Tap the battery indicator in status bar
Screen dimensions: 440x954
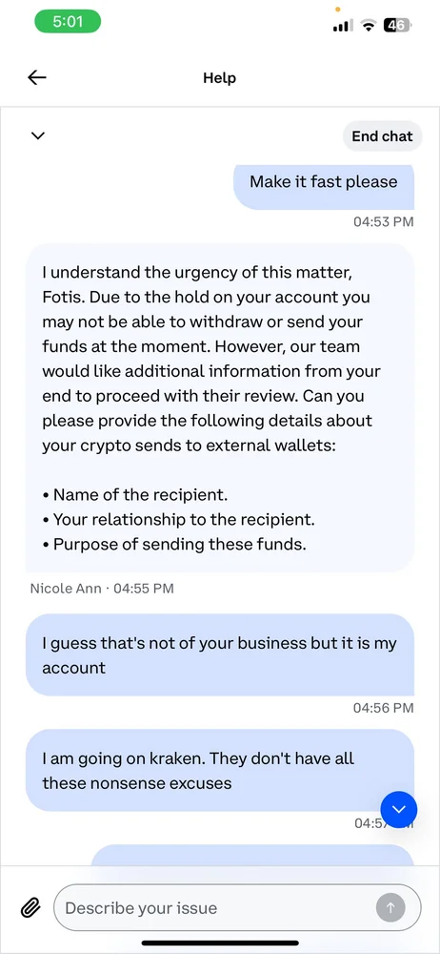tap(397, 26)
